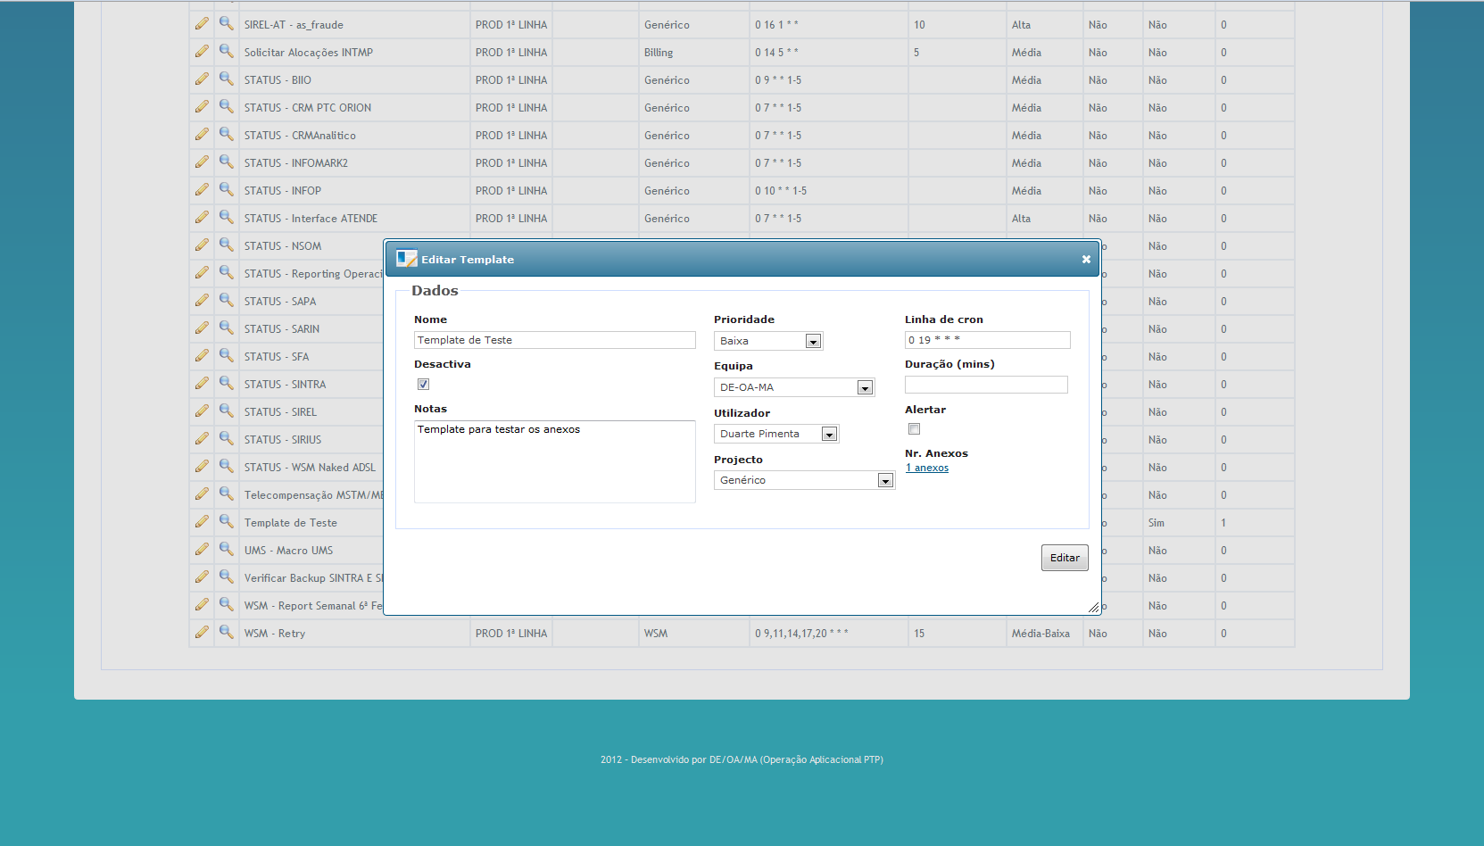This screenshot has width=1484, height=846.
Task: Edit the STATUS - SFA row
Action: 202,356
